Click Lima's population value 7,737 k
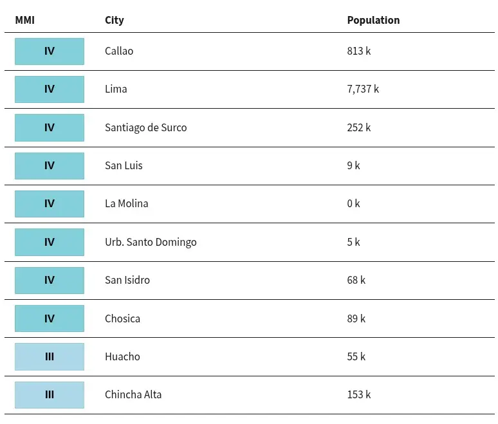 [x=363, y=89]
